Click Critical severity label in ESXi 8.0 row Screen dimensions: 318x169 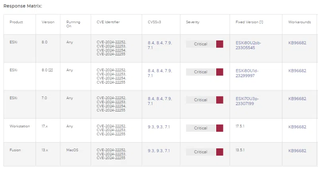pos(201,44)
